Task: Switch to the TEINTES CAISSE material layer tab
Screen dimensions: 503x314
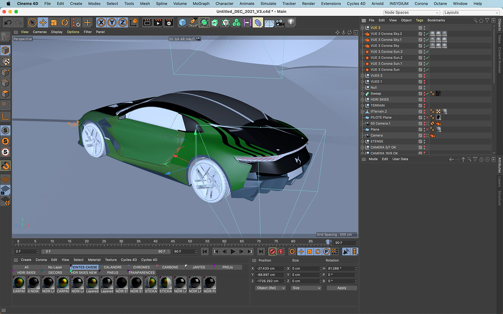Action: click(84, 267)
